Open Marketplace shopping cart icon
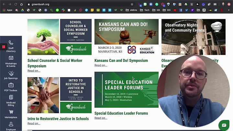Image resolution: width=233 pixels, height=131 pixels. pos(11,112)
